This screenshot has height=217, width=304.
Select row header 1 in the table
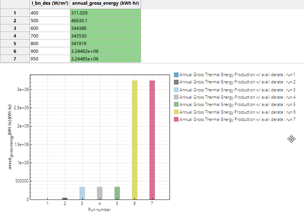[x=15, y=11]
